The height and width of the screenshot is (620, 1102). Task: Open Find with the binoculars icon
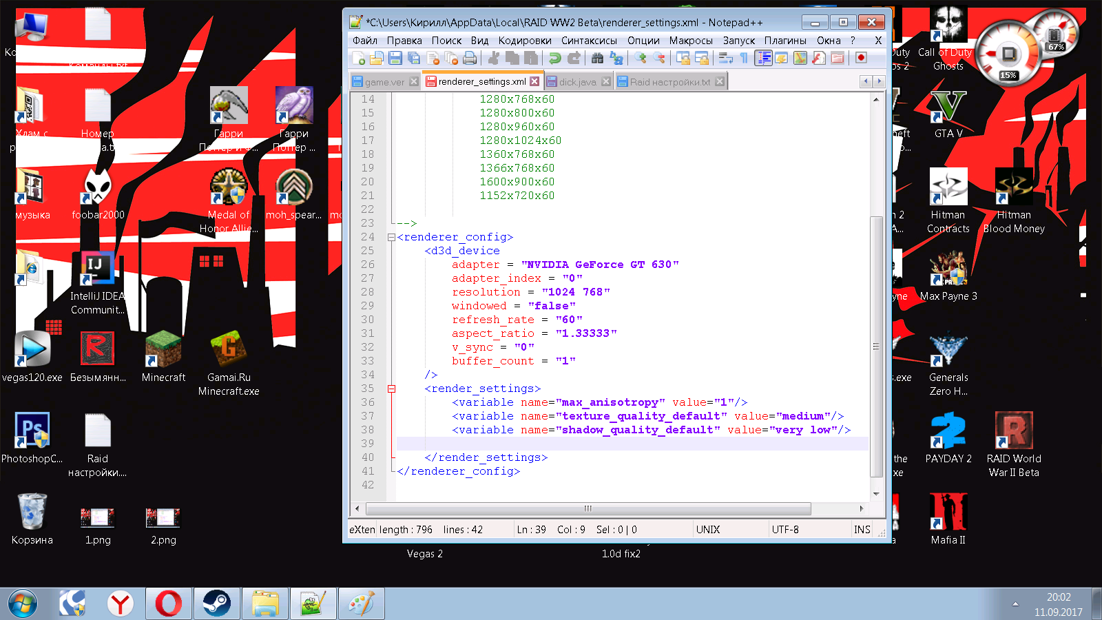click(x=597, y=58)
